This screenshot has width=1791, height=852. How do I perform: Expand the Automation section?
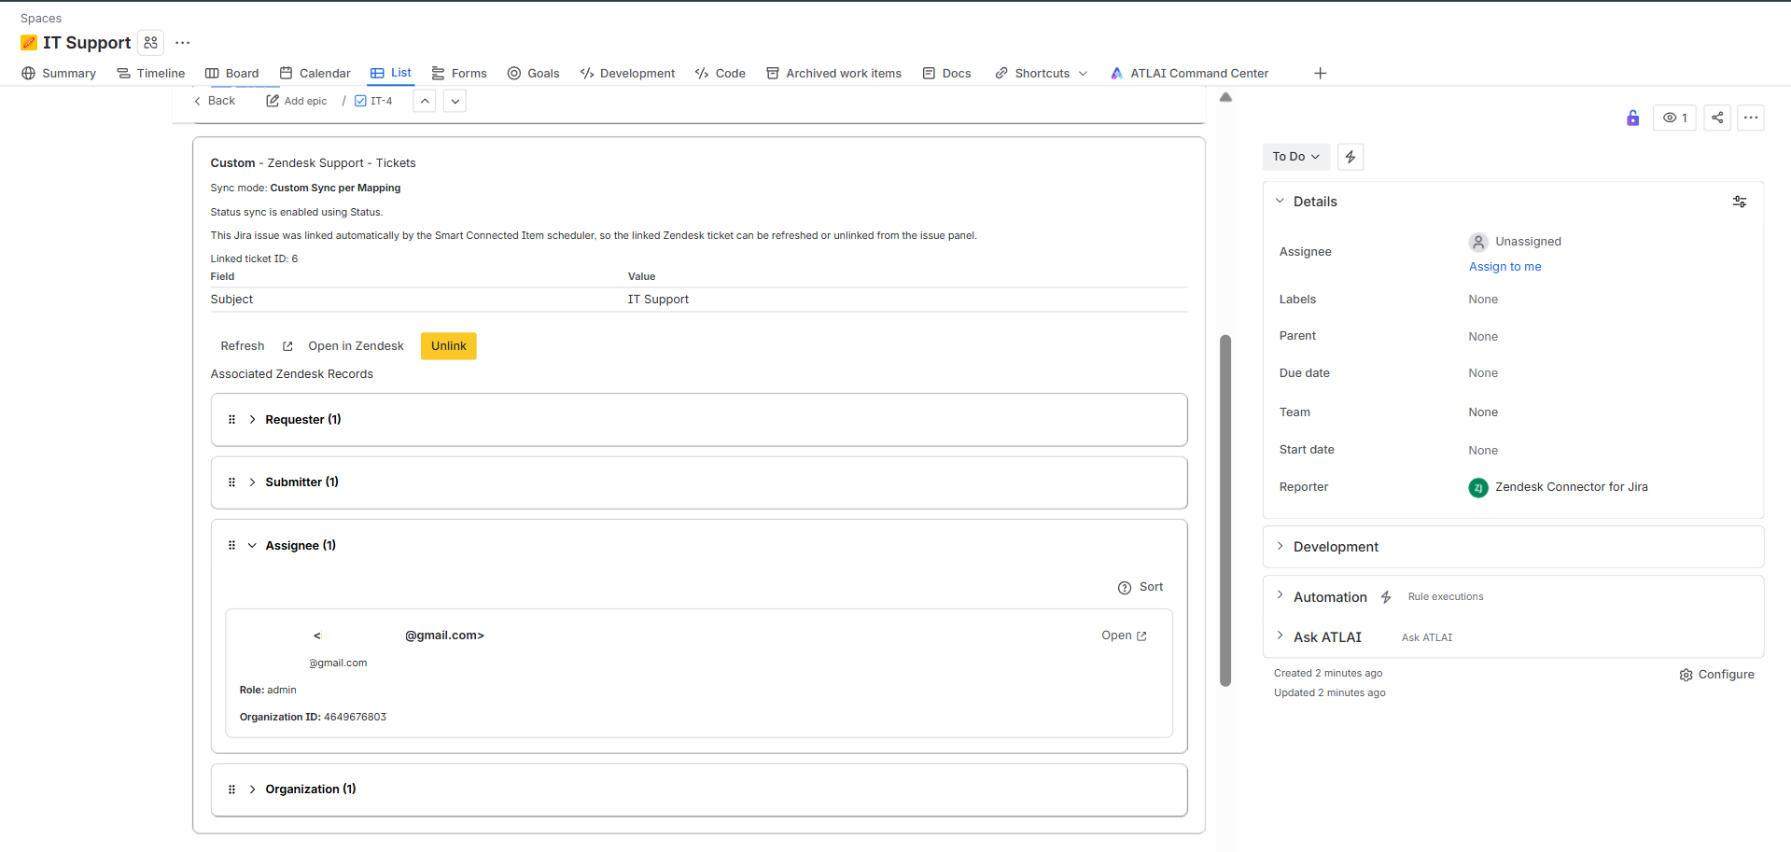pos(1280,595)
